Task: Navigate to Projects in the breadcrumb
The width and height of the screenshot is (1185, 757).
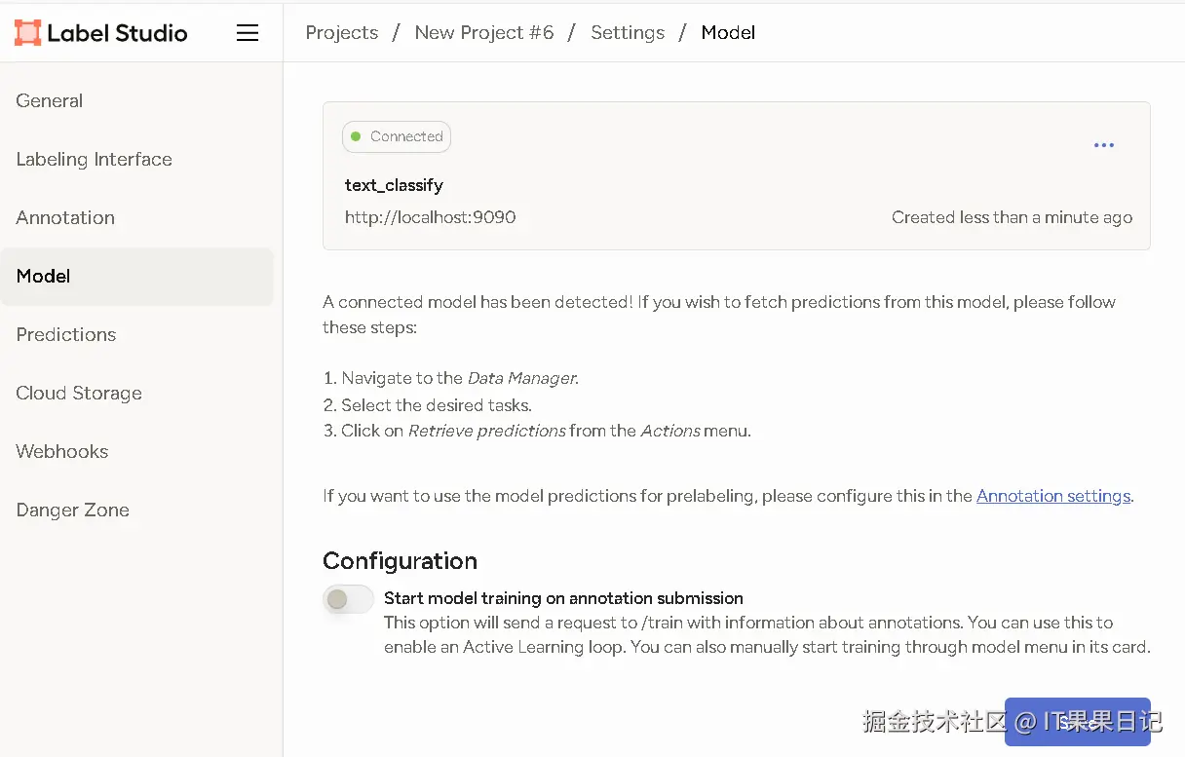Action: (x=341, y=32)
